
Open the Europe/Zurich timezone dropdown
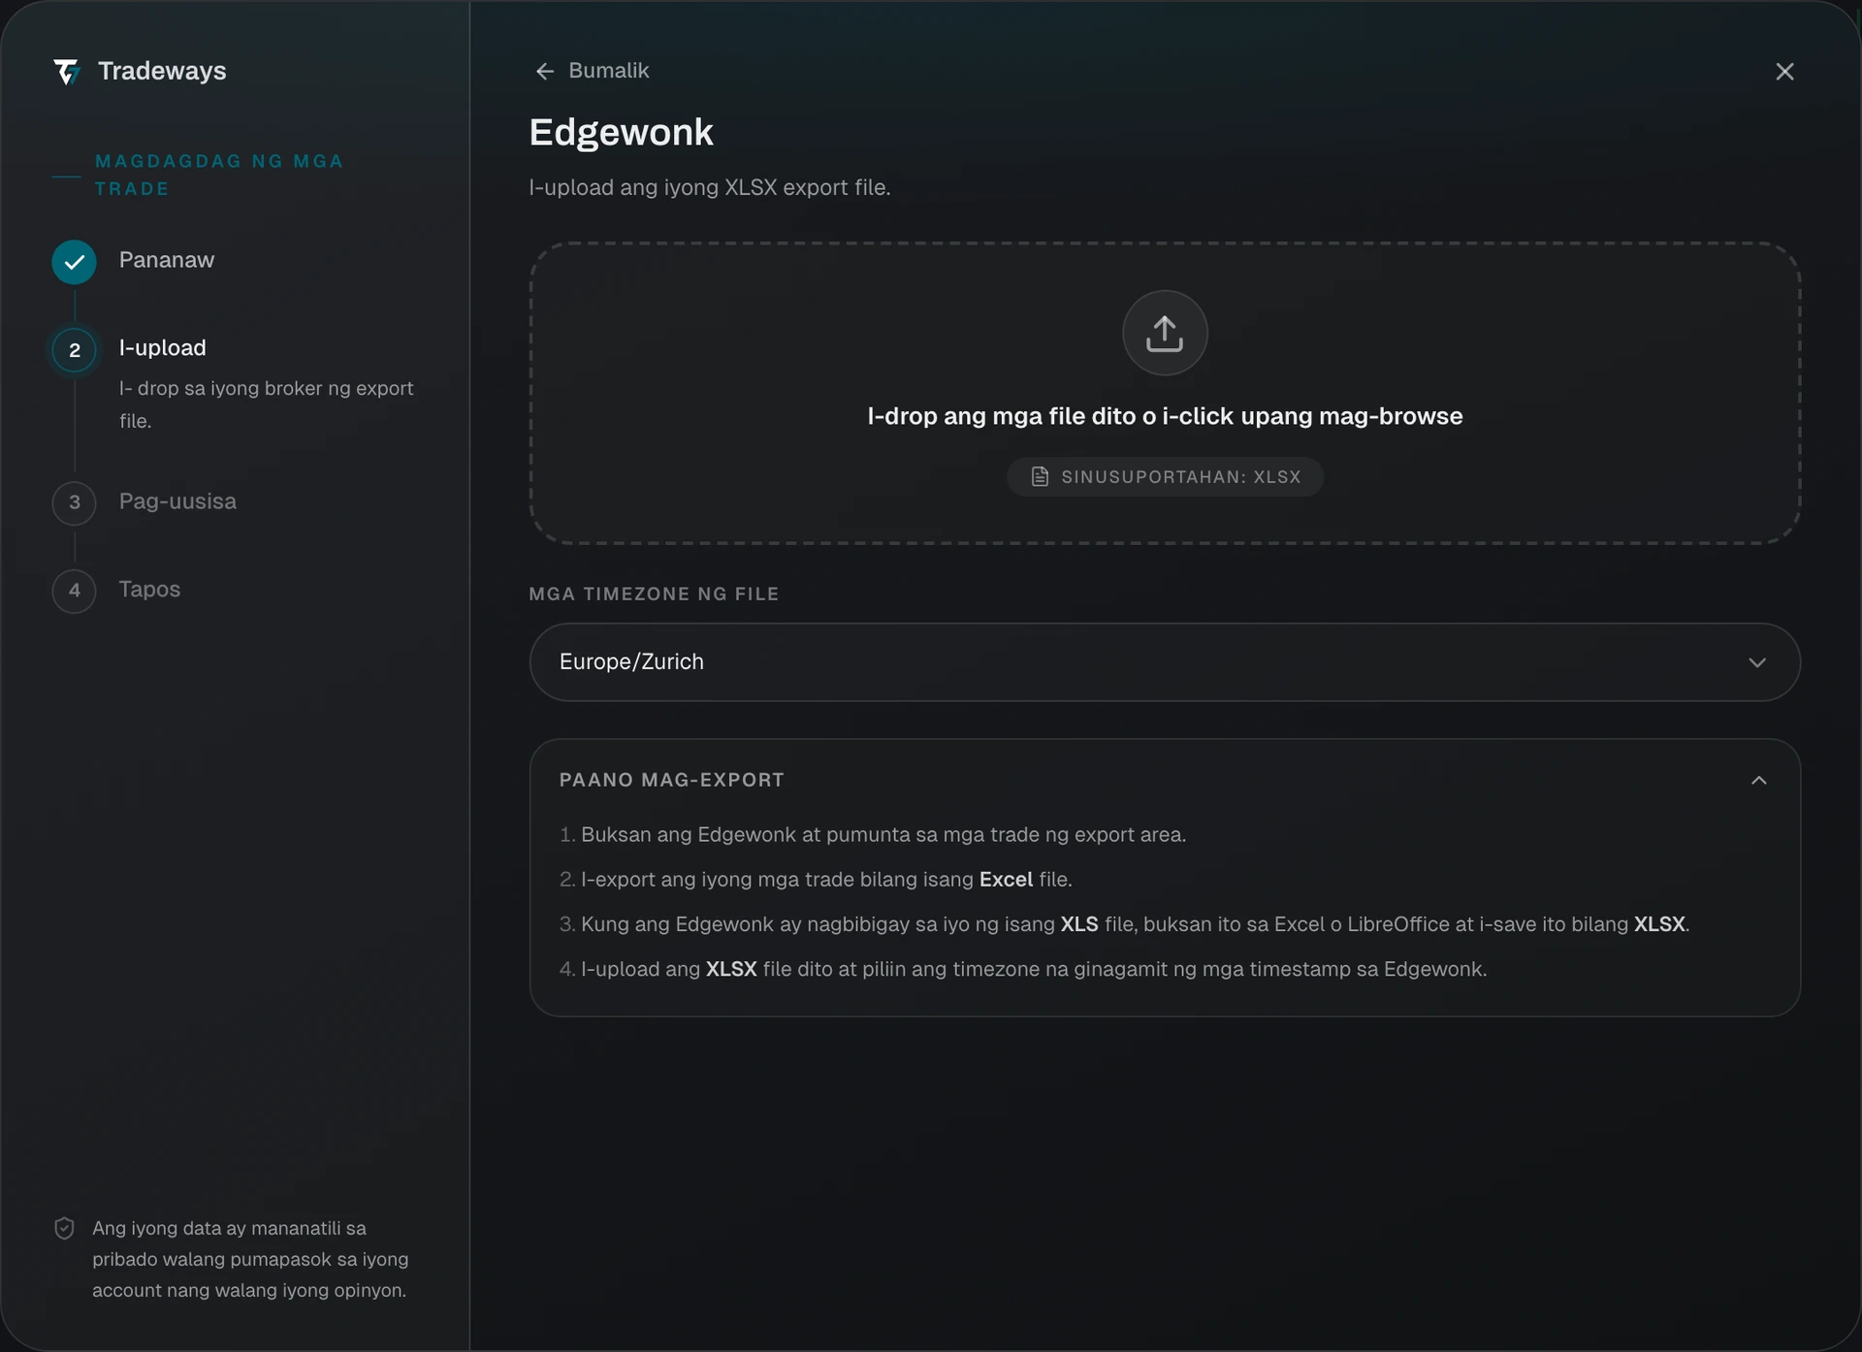[1165, 662]
